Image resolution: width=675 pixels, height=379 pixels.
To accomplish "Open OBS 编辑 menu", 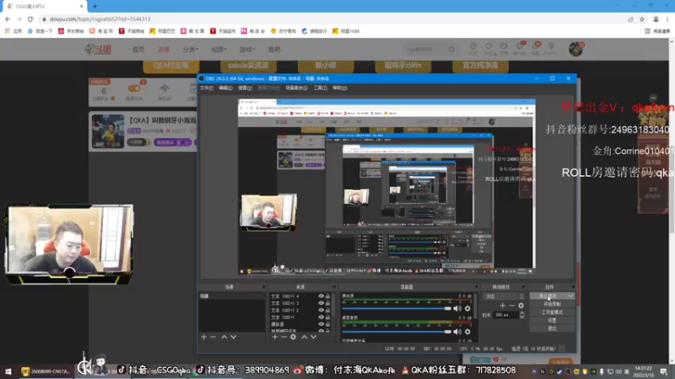I will click(x=225, y=88).
